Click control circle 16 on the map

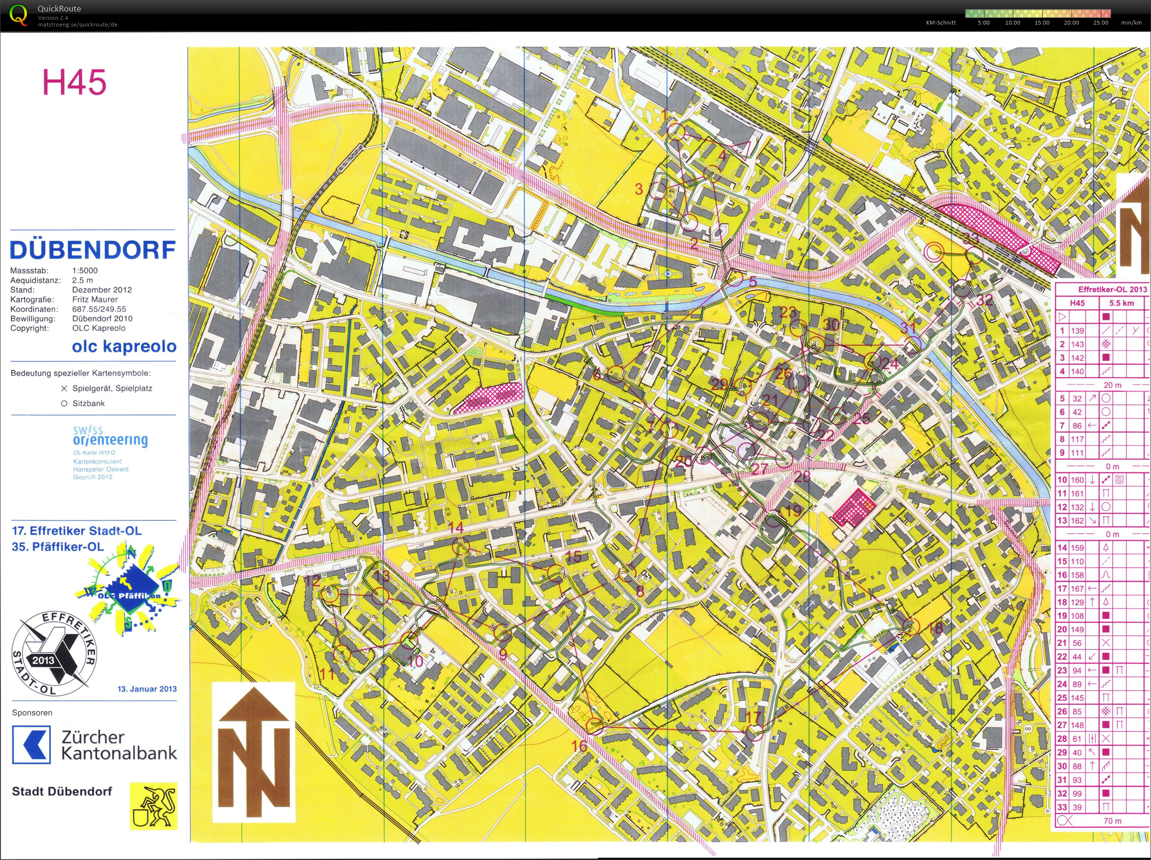coord(595,726)
